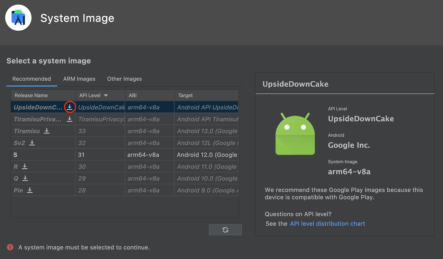Screen dimensions: 443x259
Task: Click Android 11.0 target cell
Action: [x=207, y=167]
